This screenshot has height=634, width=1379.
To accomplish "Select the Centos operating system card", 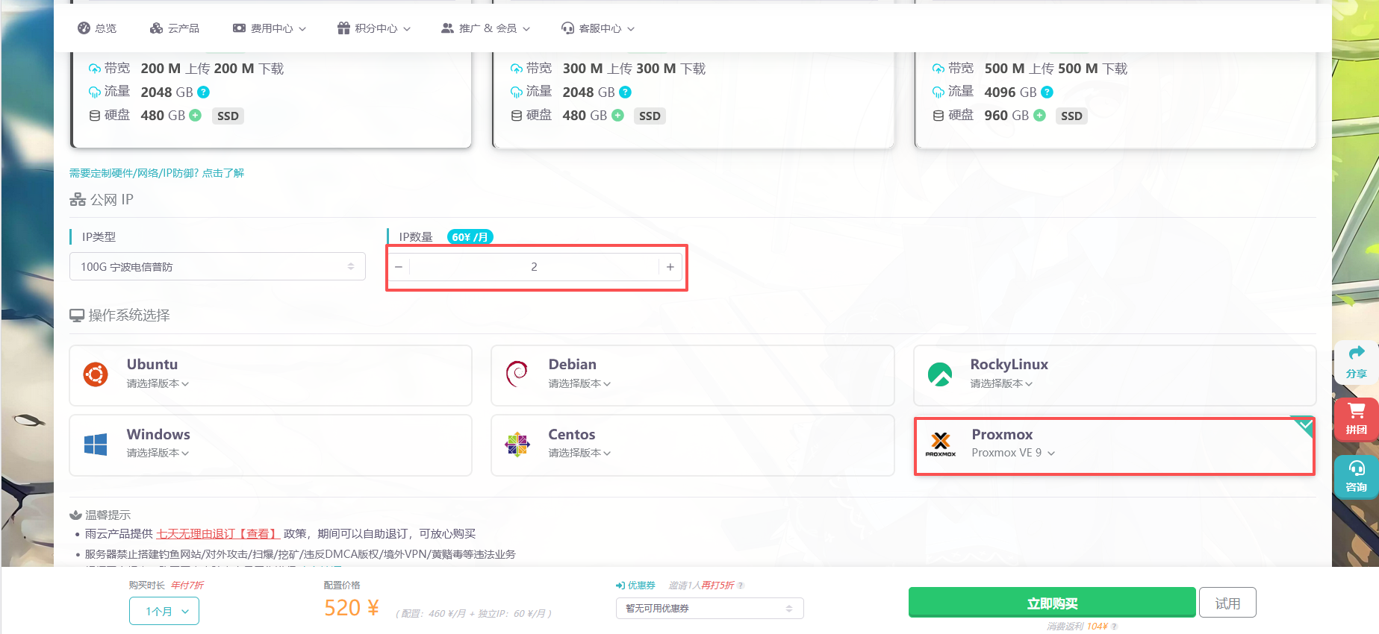I will point(692,445).
